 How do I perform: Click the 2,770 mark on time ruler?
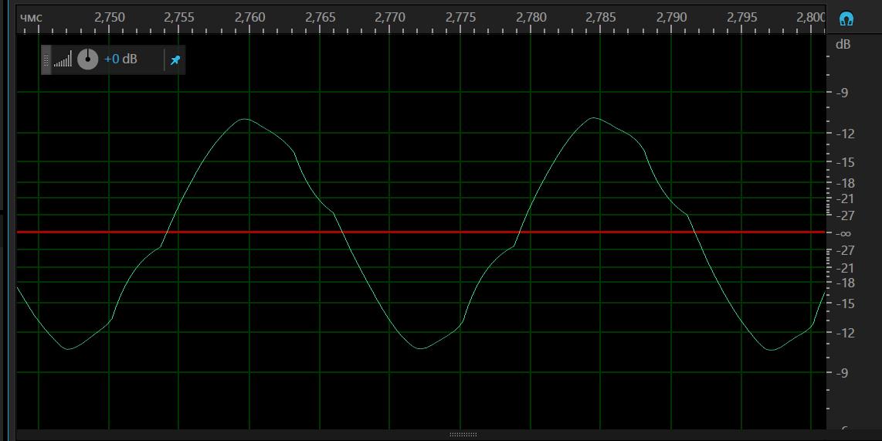point(390,18)
